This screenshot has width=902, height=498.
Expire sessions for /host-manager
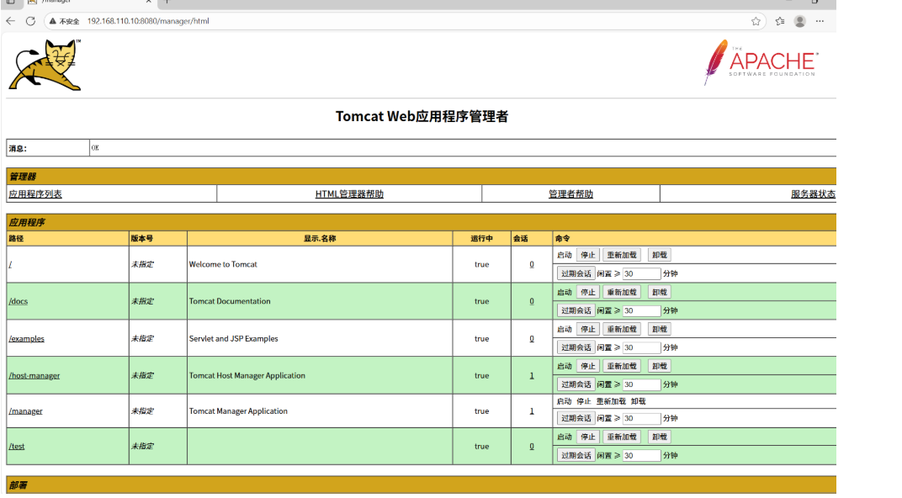pyautogui.click(x=576, y=384)
